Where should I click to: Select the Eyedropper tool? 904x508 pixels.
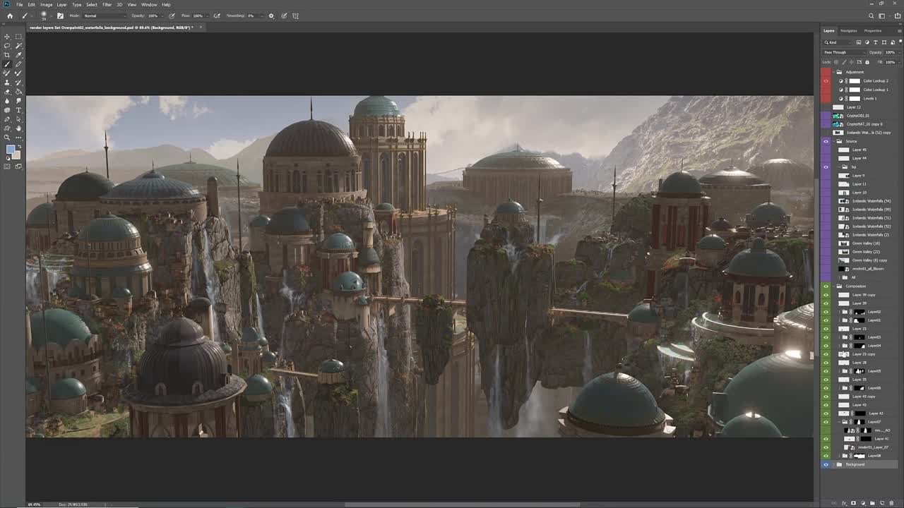coord(18,54)
